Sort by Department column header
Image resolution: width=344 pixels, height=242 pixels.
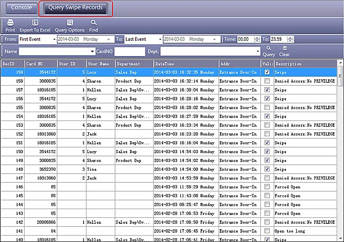pos(134,63)
